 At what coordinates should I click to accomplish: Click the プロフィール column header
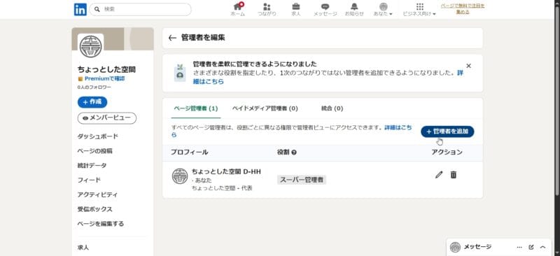pyautogui.click(x=189, y=152)
